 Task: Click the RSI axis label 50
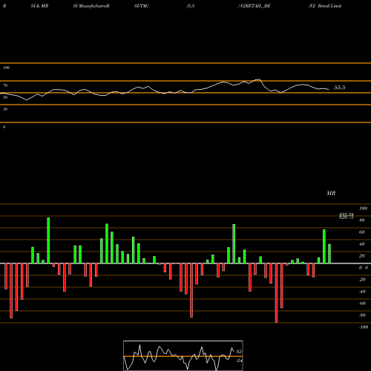[5, 97]
